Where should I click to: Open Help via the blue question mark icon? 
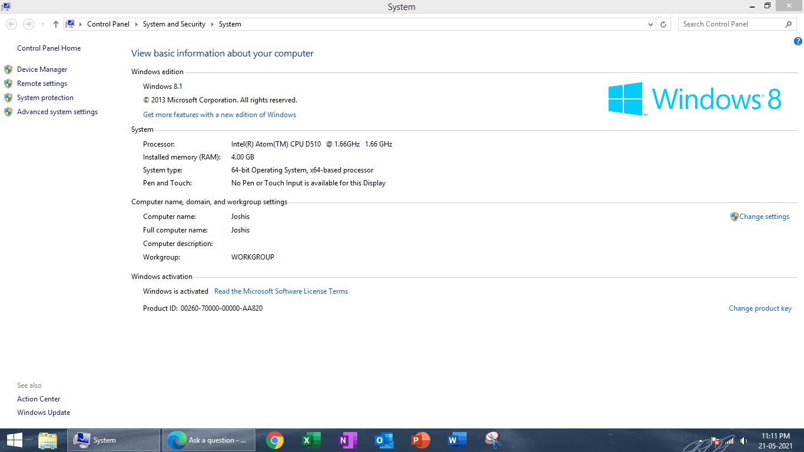pos(798,41)
